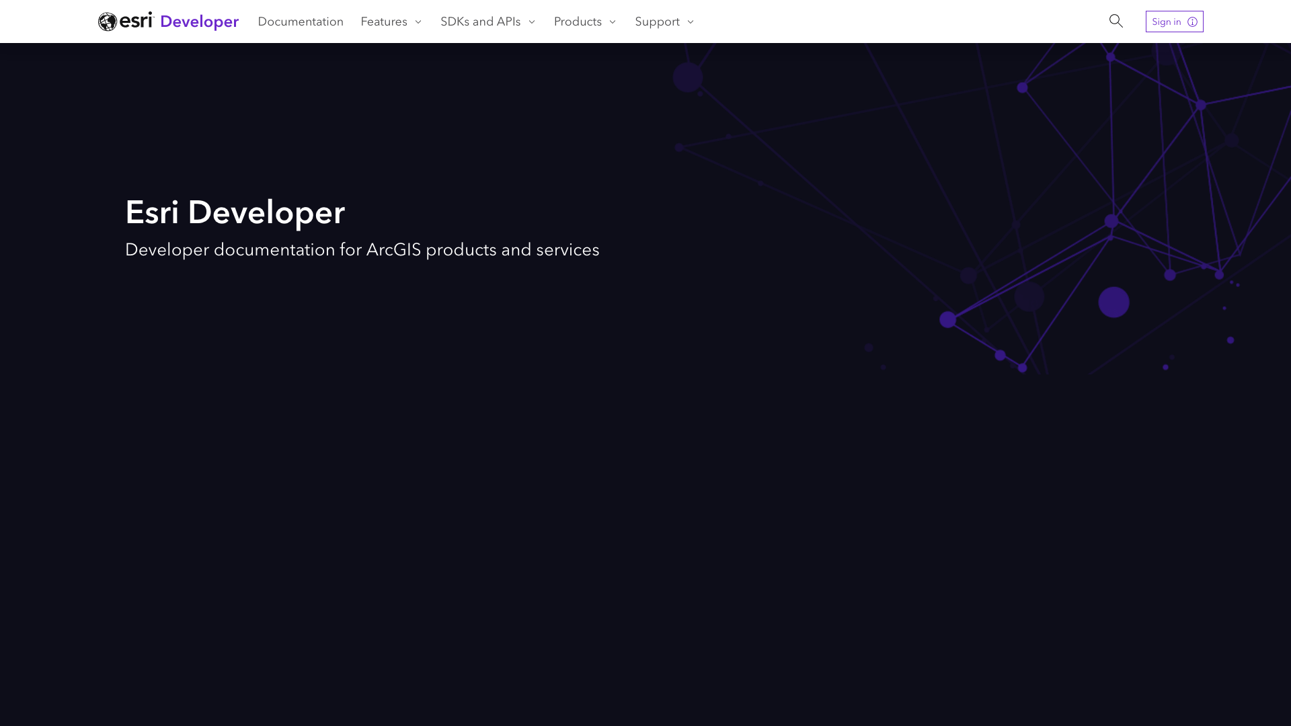Go to the Documentation page

300,22
